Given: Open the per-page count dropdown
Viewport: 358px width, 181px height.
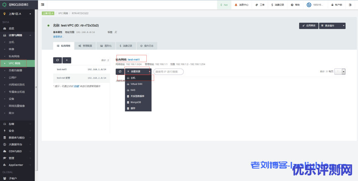Looking at the screenshot, I should tap(343, 72).
